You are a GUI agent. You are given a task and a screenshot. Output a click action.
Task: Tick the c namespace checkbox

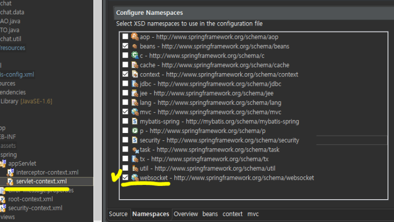click(125, 55)
